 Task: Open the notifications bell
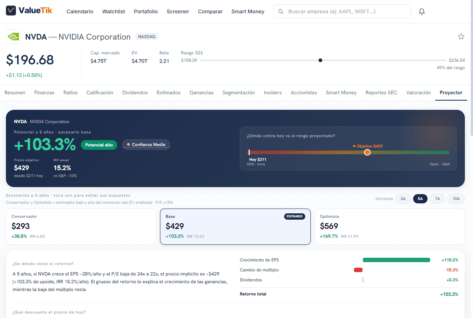[x=422, y=11]
